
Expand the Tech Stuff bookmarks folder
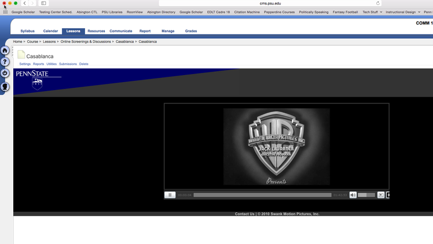tap(372, 12)
